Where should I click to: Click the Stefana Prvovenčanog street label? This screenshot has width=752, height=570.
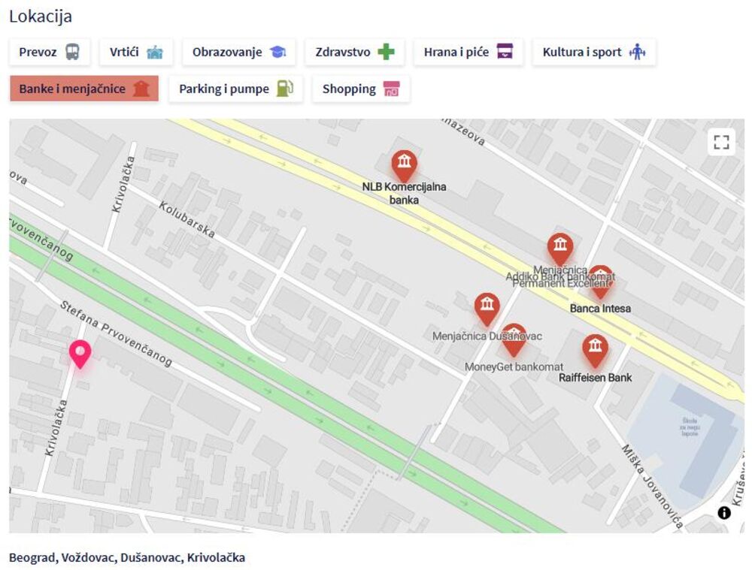coord(116,333)
